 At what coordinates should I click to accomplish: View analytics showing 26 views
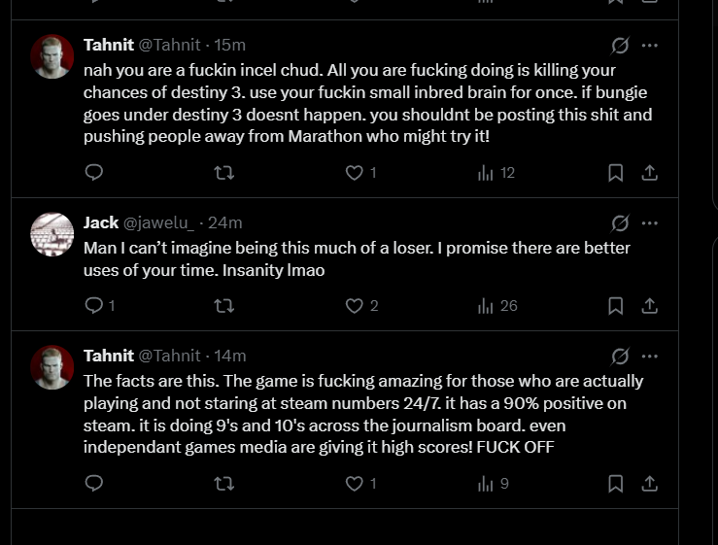pos(496,306)
